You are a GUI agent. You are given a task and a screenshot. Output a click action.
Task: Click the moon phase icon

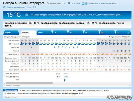click(65, 80)
